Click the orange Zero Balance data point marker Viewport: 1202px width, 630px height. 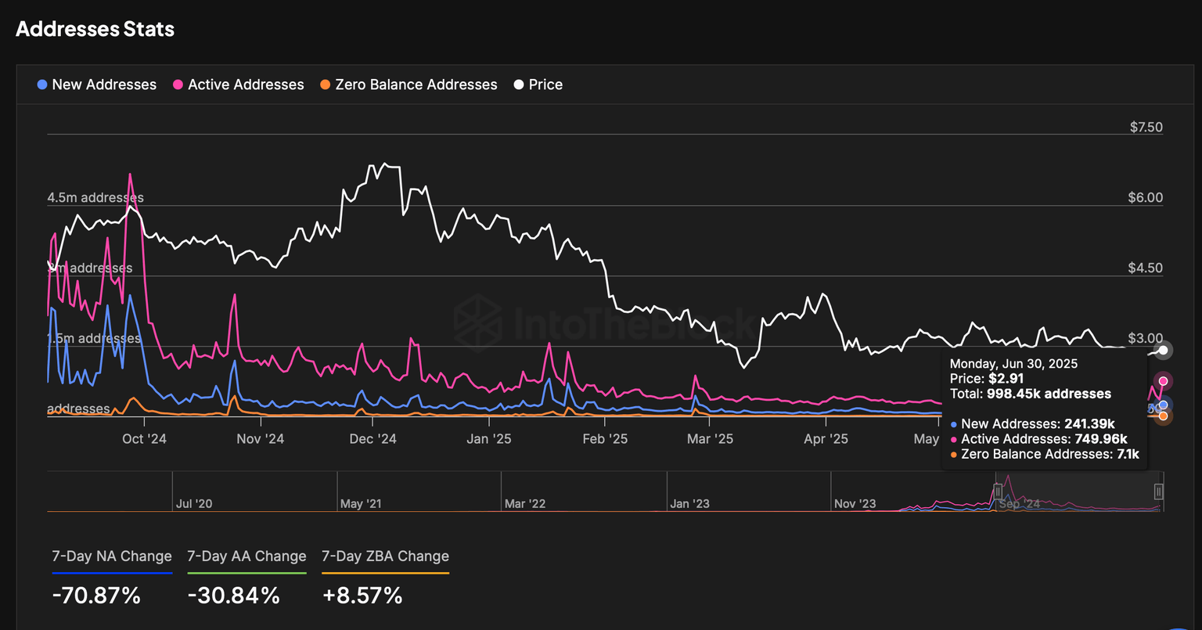(x=1164, y=416)
